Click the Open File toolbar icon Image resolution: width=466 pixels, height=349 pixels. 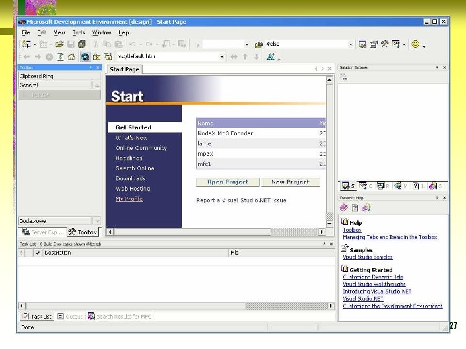pos(60,44)
